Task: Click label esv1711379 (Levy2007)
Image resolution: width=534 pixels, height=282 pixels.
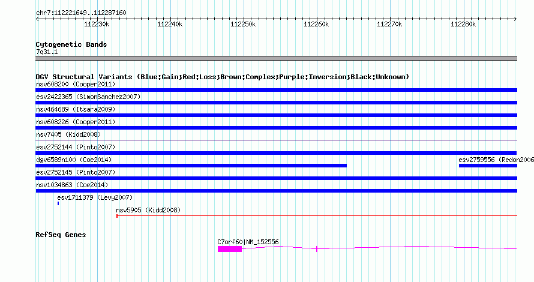Action: [95, 197]
